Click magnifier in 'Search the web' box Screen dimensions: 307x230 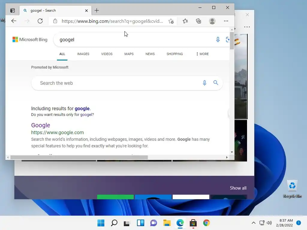coord(216,83)
